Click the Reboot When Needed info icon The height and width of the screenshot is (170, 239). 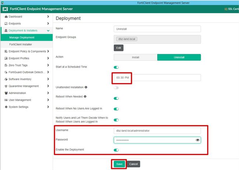click(x=85, y=97)
